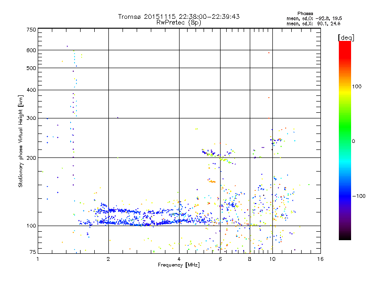The width and height of the screenshot is (377, 282).
Task: Click the colorbar tick label '100'
Action: 357,86
